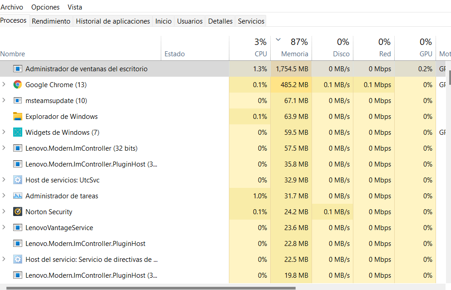Click the msteamsupdate process icon

(x=18, y=101)
